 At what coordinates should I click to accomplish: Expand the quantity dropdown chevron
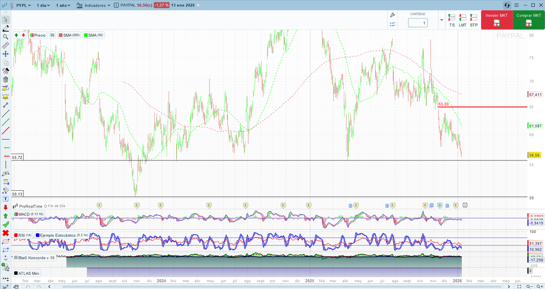coord(441,20)
